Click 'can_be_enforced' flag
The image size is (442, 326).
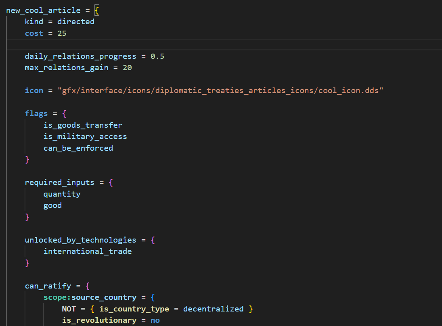click(78, 148)
